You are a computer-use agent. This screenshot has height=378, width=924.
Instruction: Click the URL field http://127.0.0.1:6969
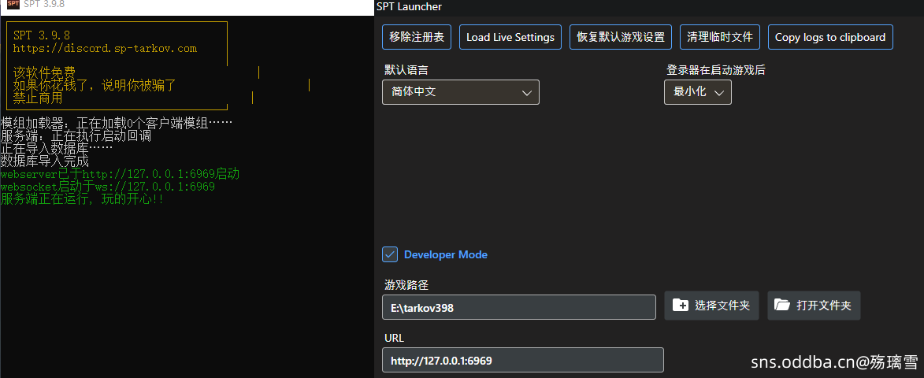tap(523, 360)
